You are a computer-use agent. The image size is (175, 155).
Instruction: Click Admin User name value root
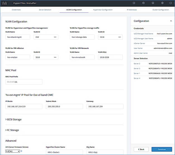click(171, 53)
